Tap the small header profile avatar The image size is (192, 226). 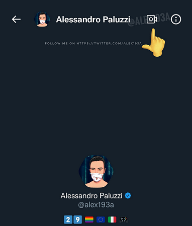[x=42, y=19]
